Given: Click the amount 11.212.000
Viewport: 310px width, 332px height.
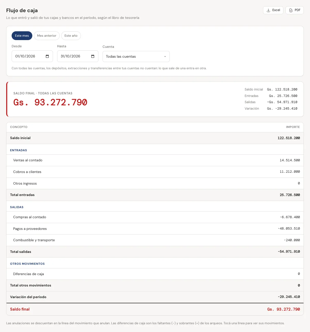Looking at the screenshot, I should point(290,172).
